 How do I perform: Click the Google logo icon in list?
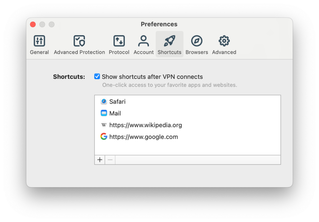[104, 137]
